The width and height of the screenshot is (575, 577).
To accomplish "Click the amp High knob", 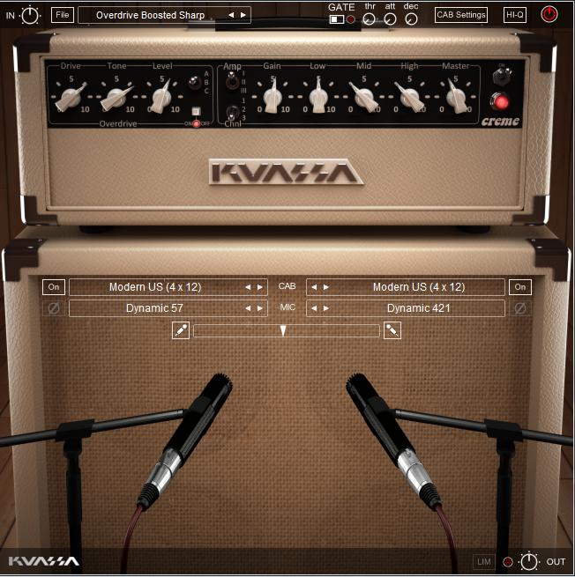I will [409, 97].
